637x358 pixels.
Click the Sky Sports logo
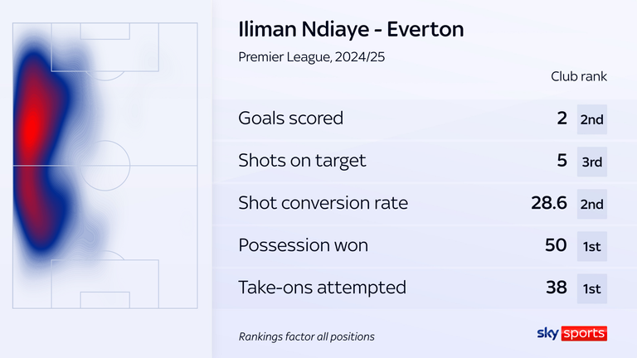[572, 333]
